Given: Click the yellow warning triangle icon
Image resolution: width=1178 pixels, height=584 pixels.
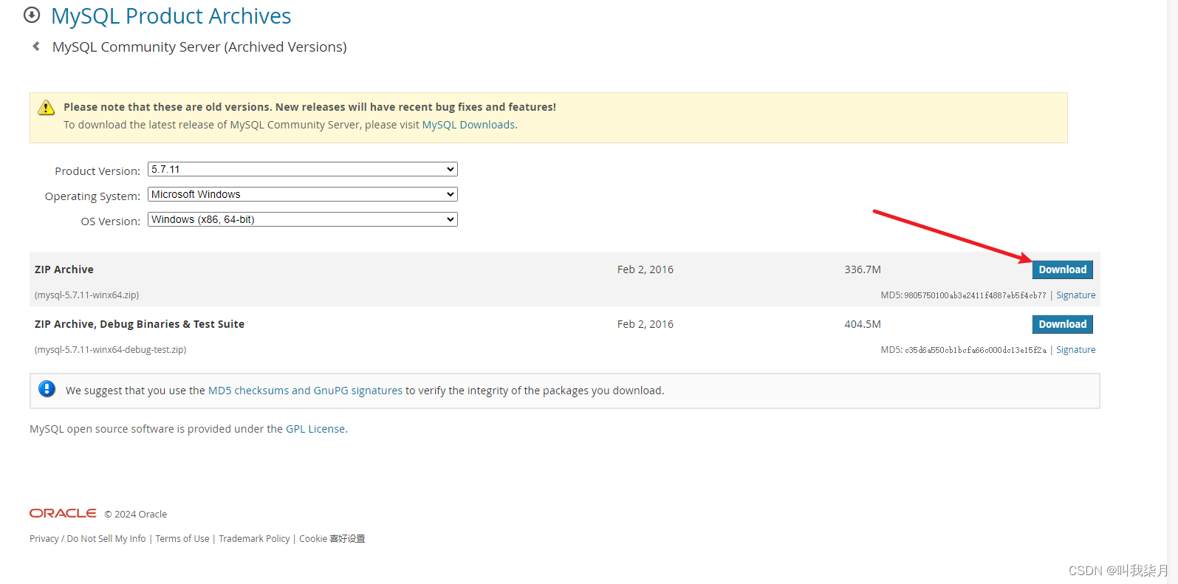Looking at the screenshot, I should (x=46, y=108).
